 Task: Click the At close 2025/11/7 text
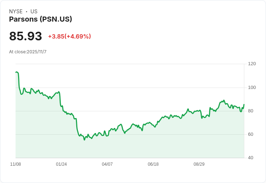(28, 52)
